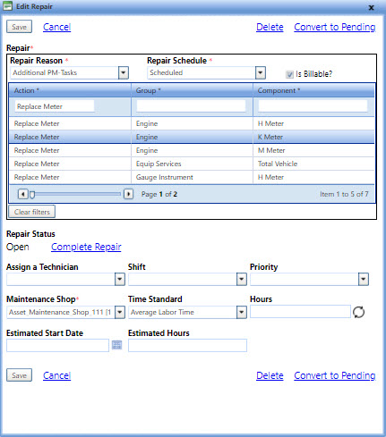Screen dimensions: 386x437
Task: Click top Convert to Pending link
Action: [335, 27]
